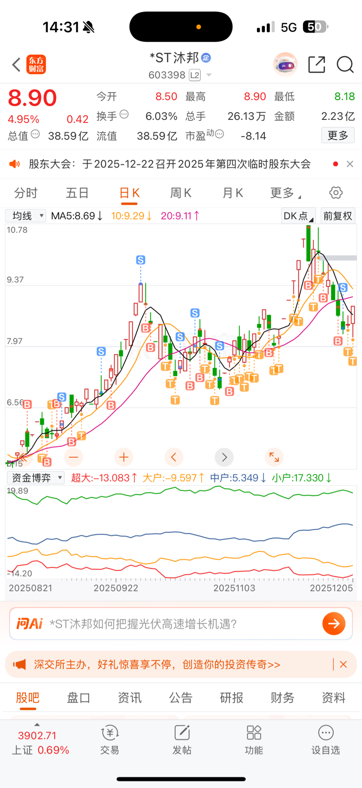Open the 均线 indicator dropdown
362x788 pixels.
26,216
